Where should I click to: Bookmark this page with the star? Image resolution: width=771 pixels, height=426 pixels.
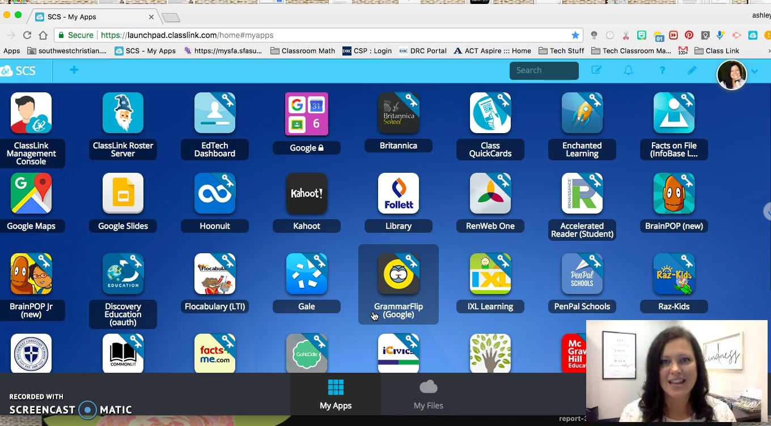575,35
